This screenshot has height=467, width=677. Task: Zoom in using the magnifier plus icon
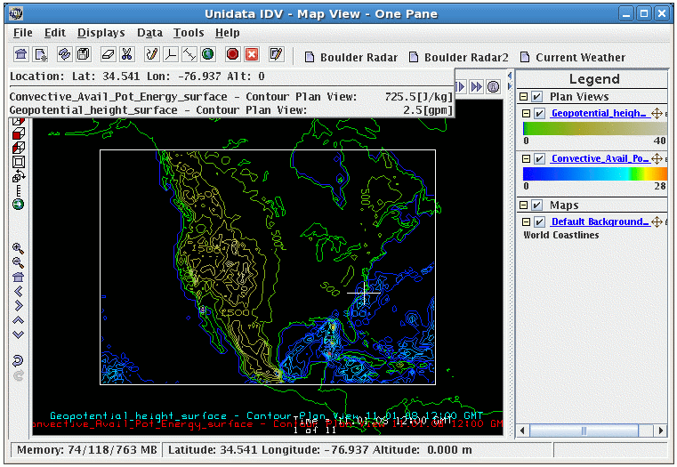(x=18, y=249)
